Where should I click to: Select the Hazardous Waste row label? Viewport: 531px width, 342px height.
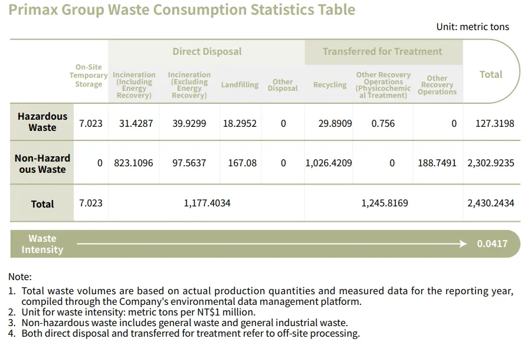(x=42, y=122)
